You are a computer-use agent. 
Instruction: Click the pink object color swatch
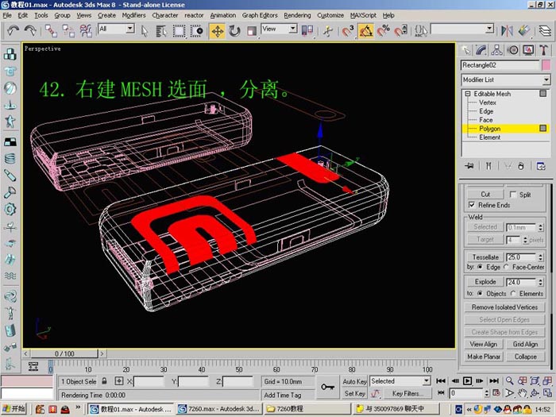(x=546, y=65)
